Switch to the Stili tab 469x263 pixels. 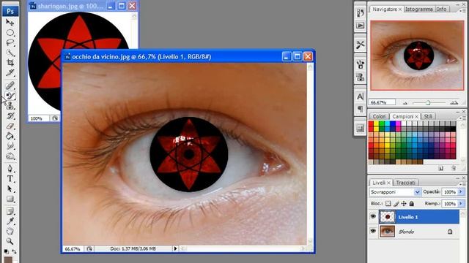(428, 116)
